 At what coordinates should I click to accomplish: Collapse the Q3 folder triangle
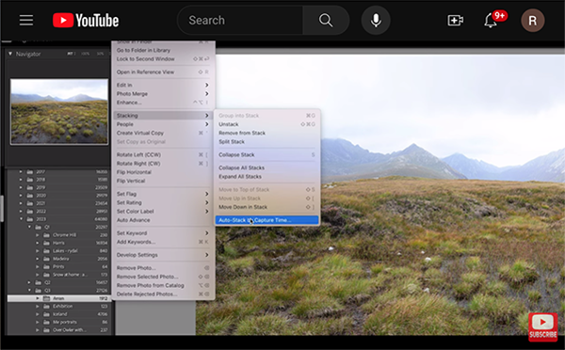(x=29, y=290)
